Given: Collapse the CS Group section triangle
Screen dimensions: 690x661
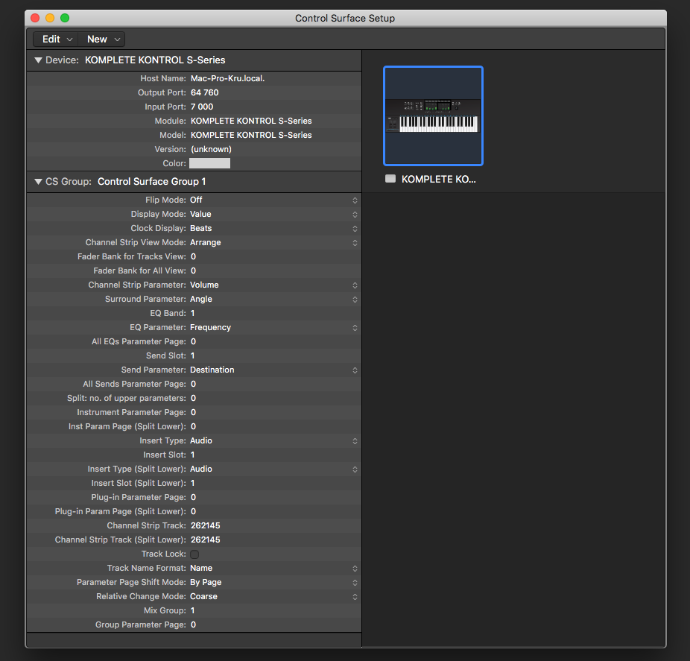Looking at the screenshot, I should [x=38, y=181].
